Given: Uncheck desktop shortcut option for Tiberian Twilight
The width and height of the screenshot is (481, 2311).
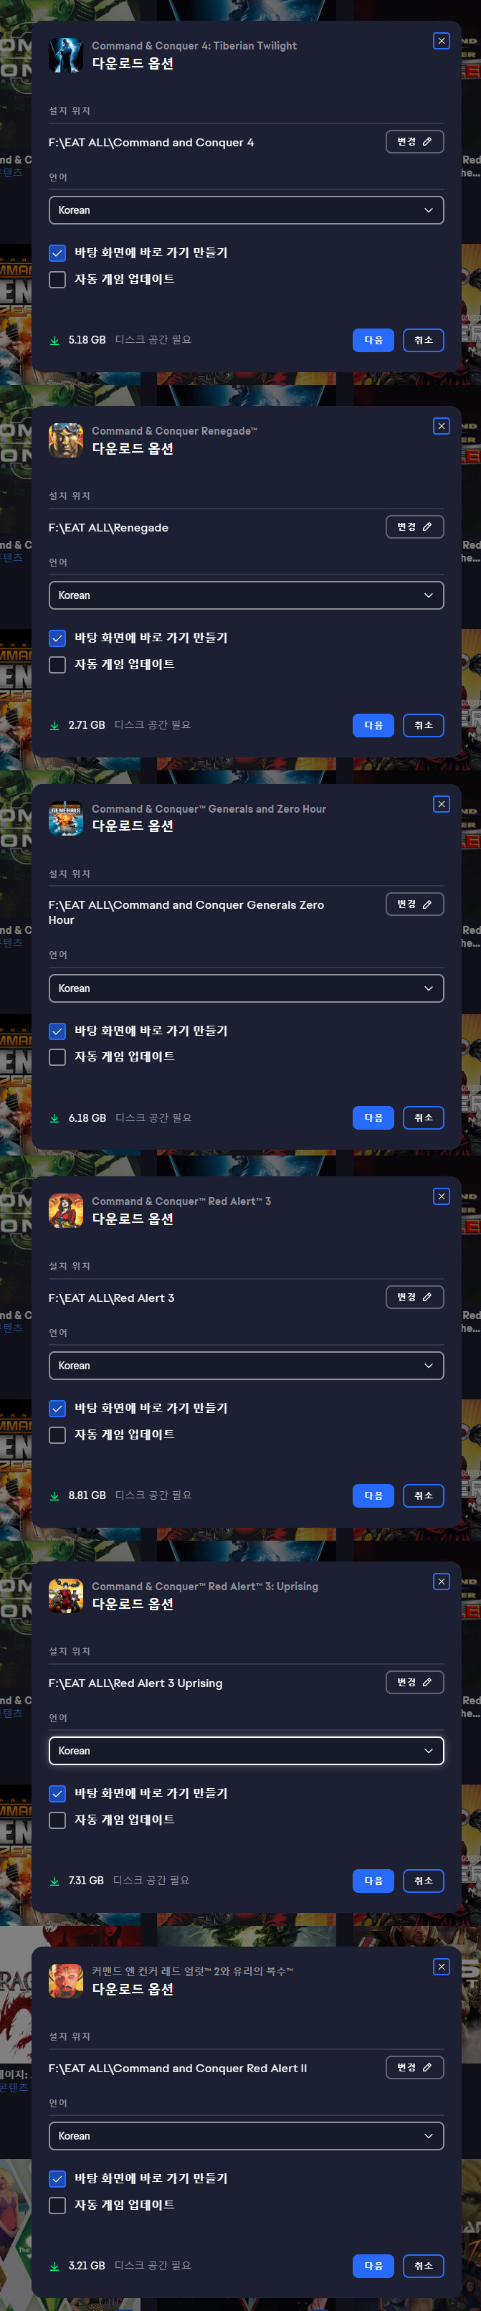Looking at the screenshot, I should 57,253.
